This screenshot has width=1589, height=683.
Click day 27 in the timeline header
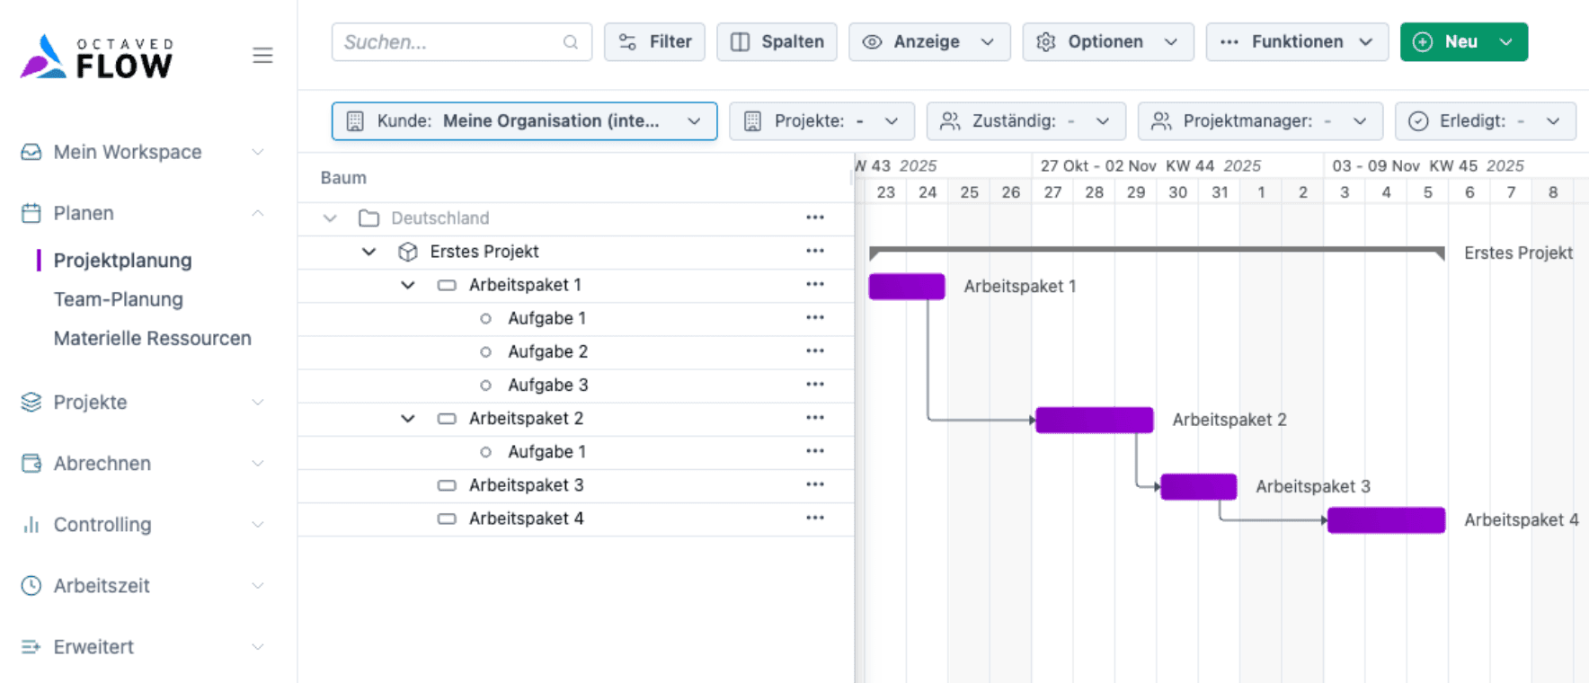click(1052, 192)
